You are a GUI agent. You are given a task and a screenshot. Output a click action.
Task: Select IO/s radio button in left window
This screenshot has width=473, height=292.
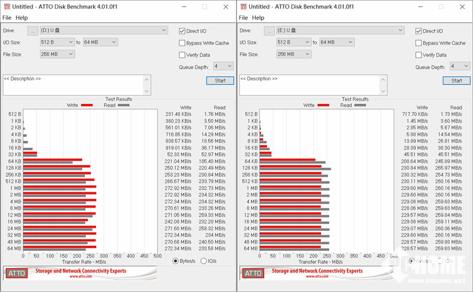click(203, 261)
